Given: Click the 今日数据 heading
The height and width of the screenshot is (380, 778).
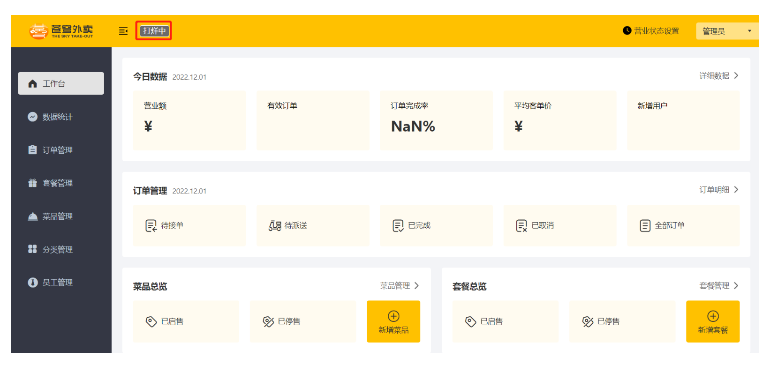Looking at the screenshot, I should pos(150,76).
